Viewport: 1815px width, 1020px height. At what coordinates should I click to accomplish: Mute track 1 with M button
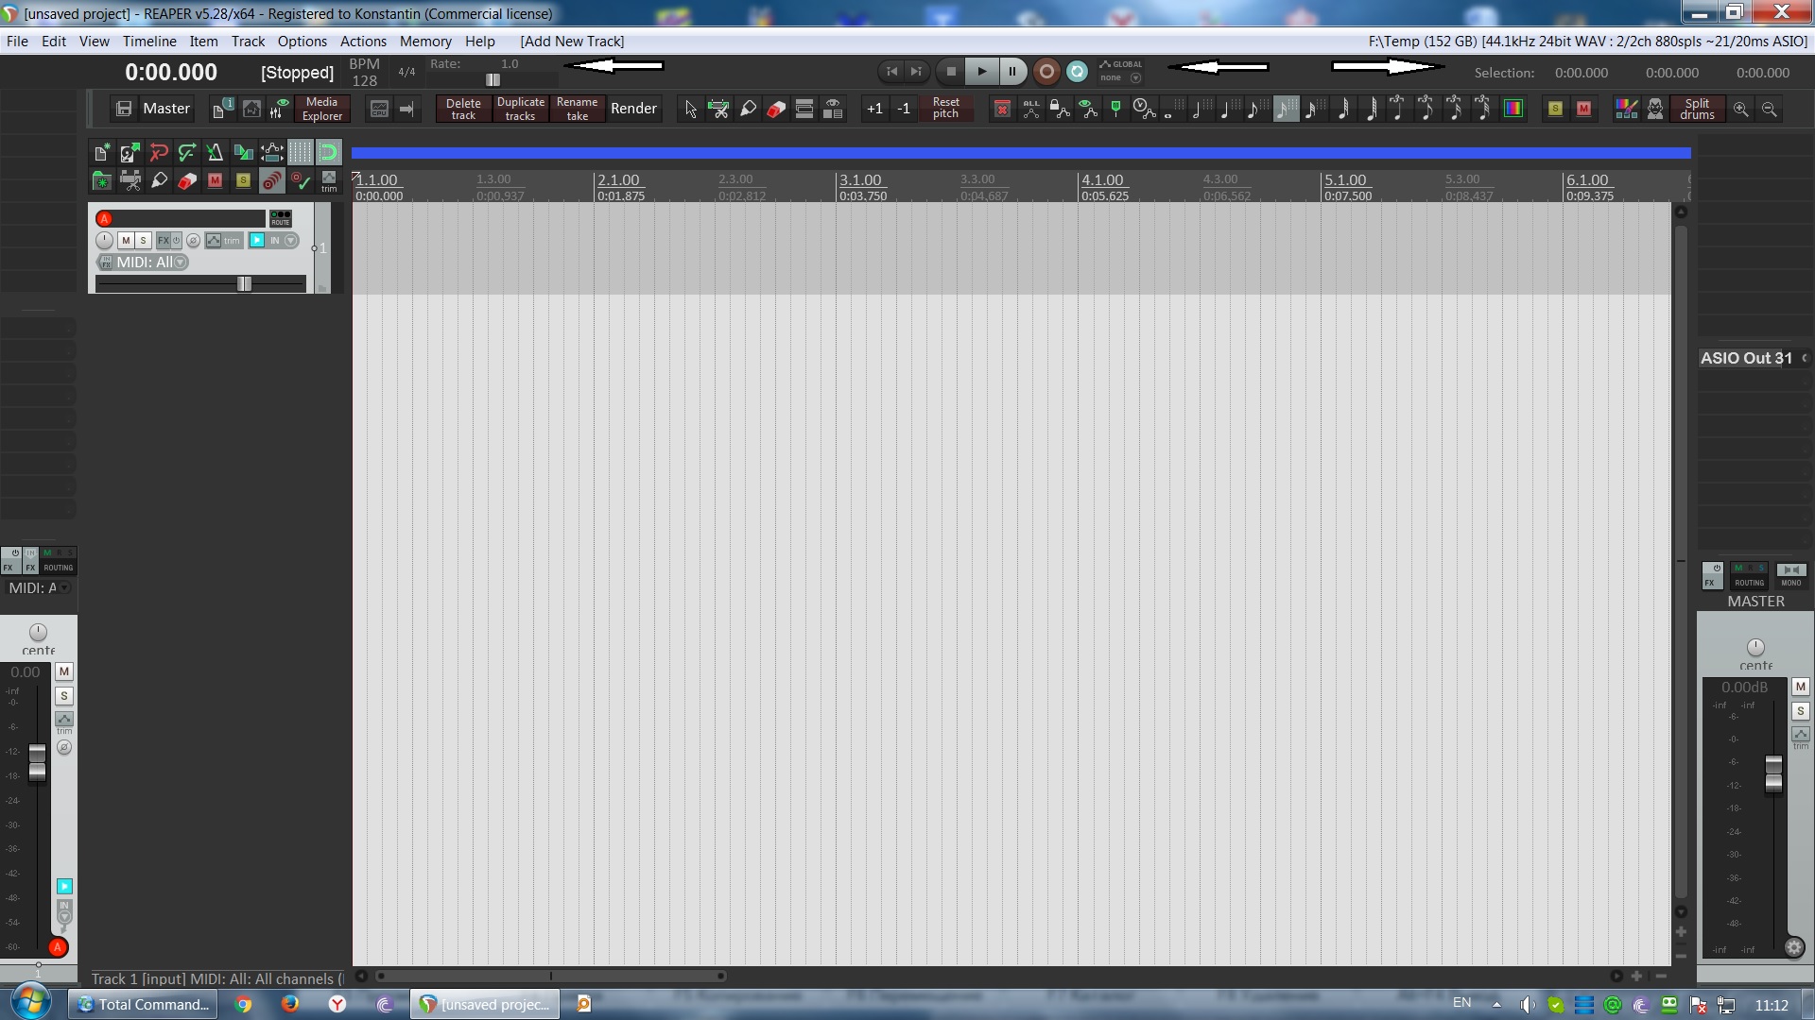pos(126,241)
